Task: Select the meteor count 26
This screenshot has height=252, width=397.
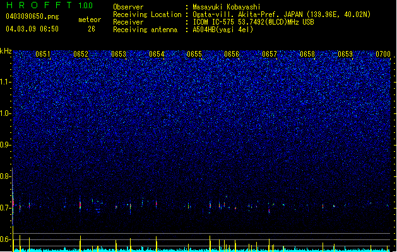Action: click(x=92, y=29)
